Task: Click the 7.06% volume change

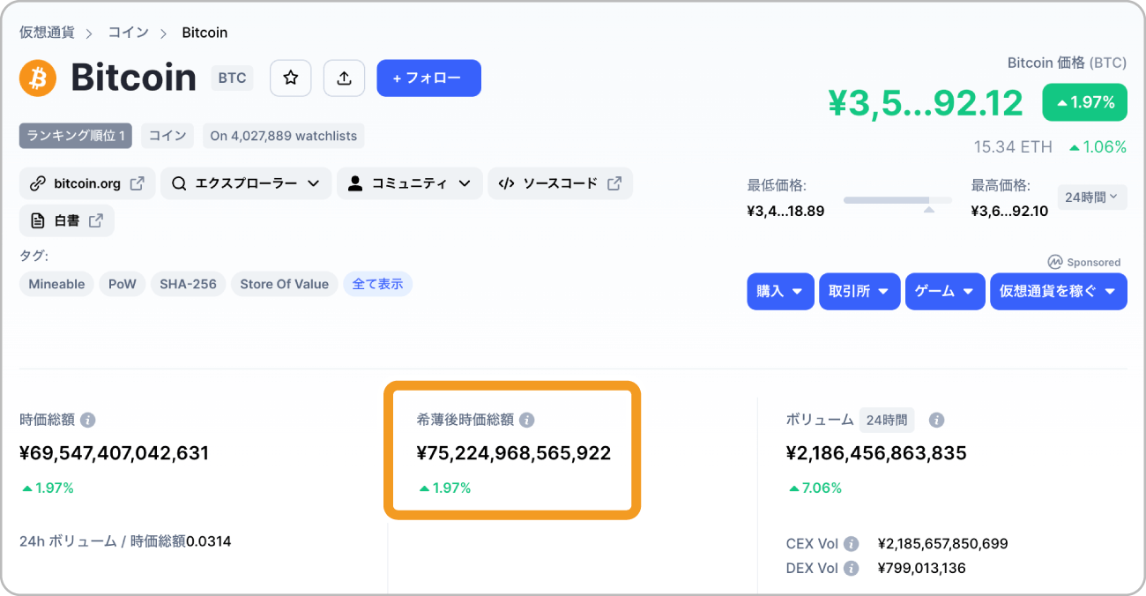Action: pyautogui.click(x=816, y=488)
